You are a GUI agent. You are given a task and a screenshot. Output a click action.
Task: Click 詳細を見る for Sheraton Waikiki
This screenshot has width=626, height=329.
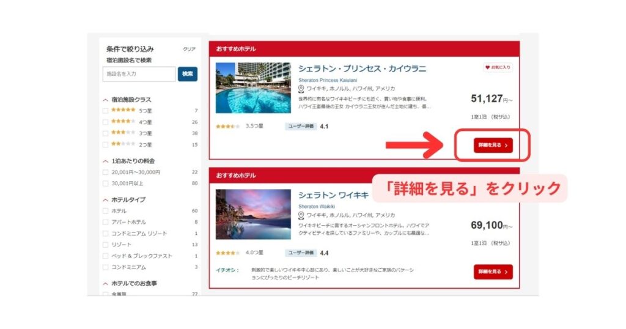[x=493, y=272]
